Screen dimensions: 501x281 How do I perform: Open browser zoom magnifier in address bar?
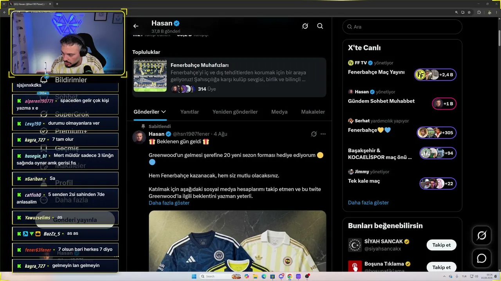[456, 12]
